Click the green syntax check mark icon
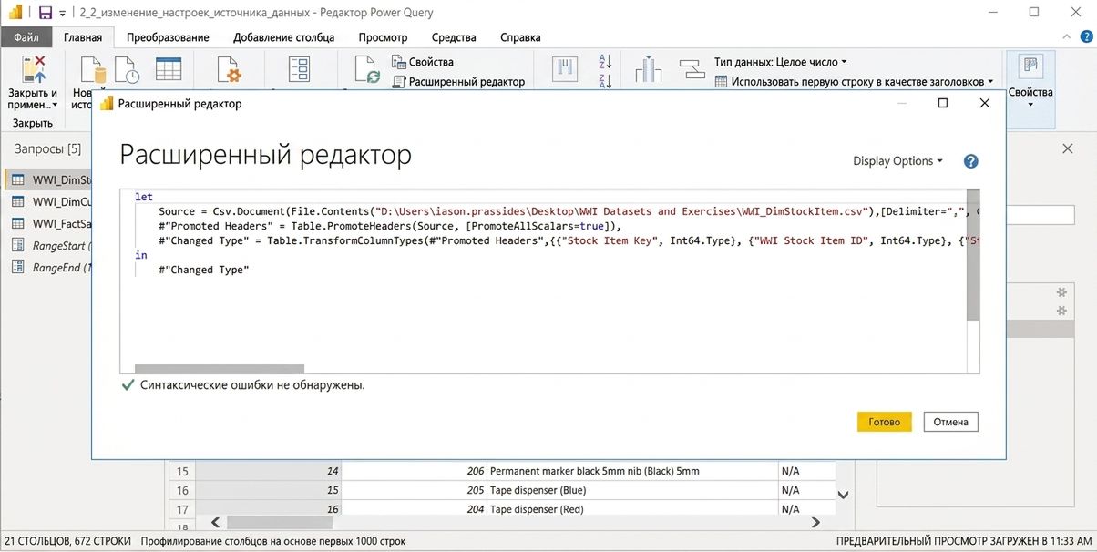 pyautogui.click(x=128, y=385)
